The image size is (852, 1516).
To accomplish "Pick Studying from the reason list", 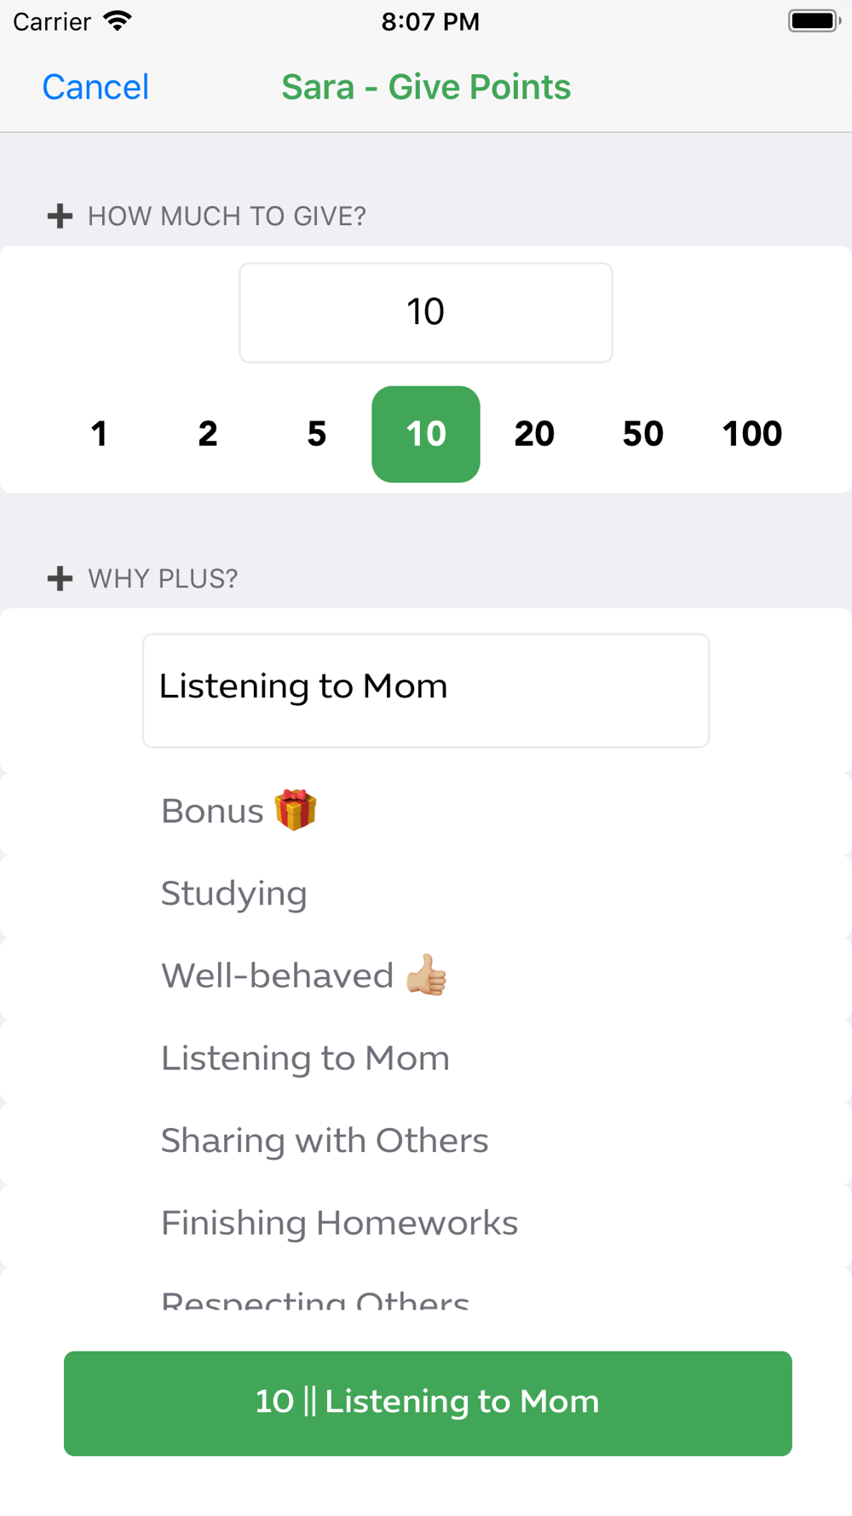I will pyautogui.click(x=426, y=894).
